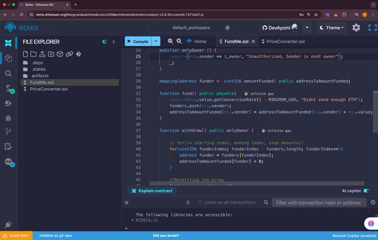Open Remix settings with the gear icon
Screen dimensions: 378x240
pos(356,28)
